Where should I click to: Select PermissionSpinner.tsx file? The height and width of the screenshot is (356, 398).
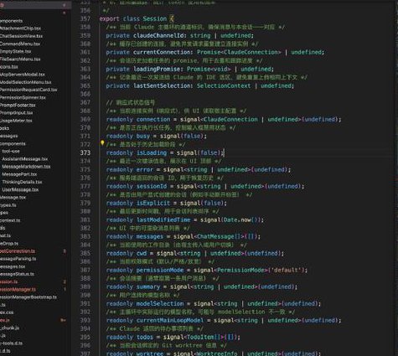click(23, 98)
